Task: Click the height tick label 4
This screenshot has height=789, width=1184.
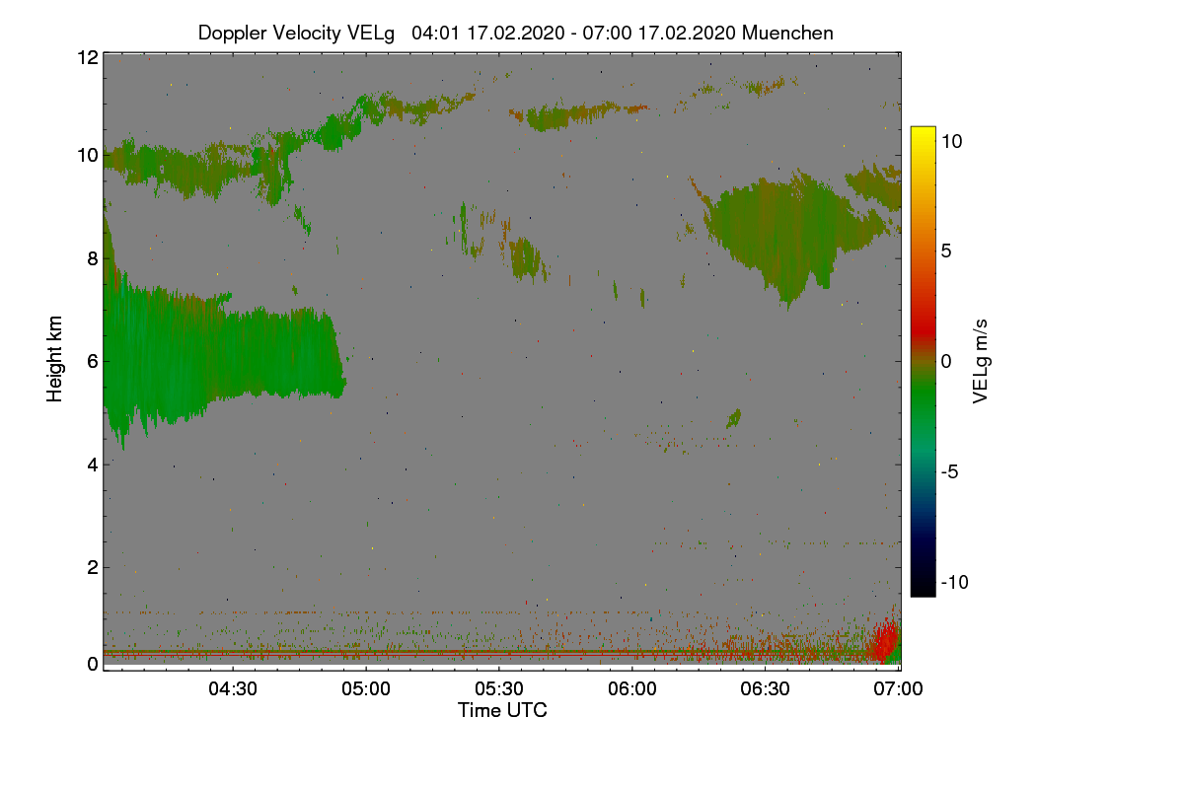Action: (92, 464)
